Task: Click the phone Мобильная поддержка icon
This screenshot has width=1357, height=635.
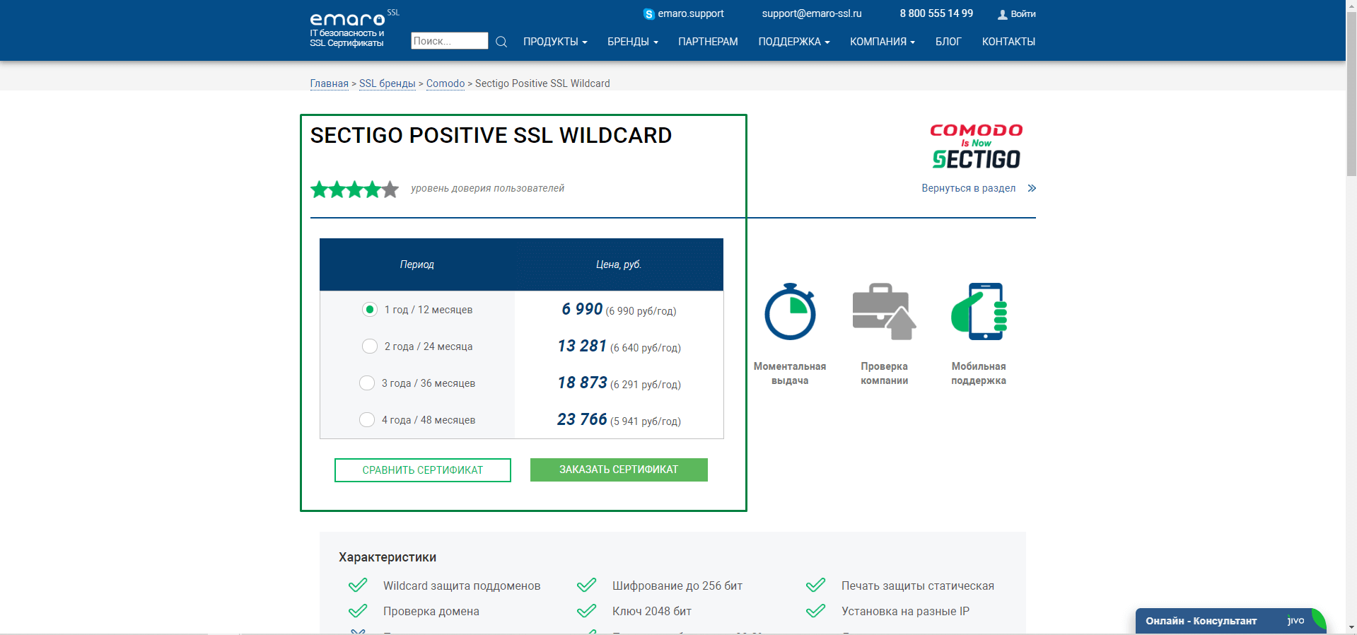Action: click(979, 312)
